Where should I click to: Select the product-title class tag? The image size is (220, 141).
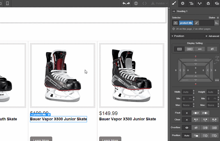click(x=186, y=23)
